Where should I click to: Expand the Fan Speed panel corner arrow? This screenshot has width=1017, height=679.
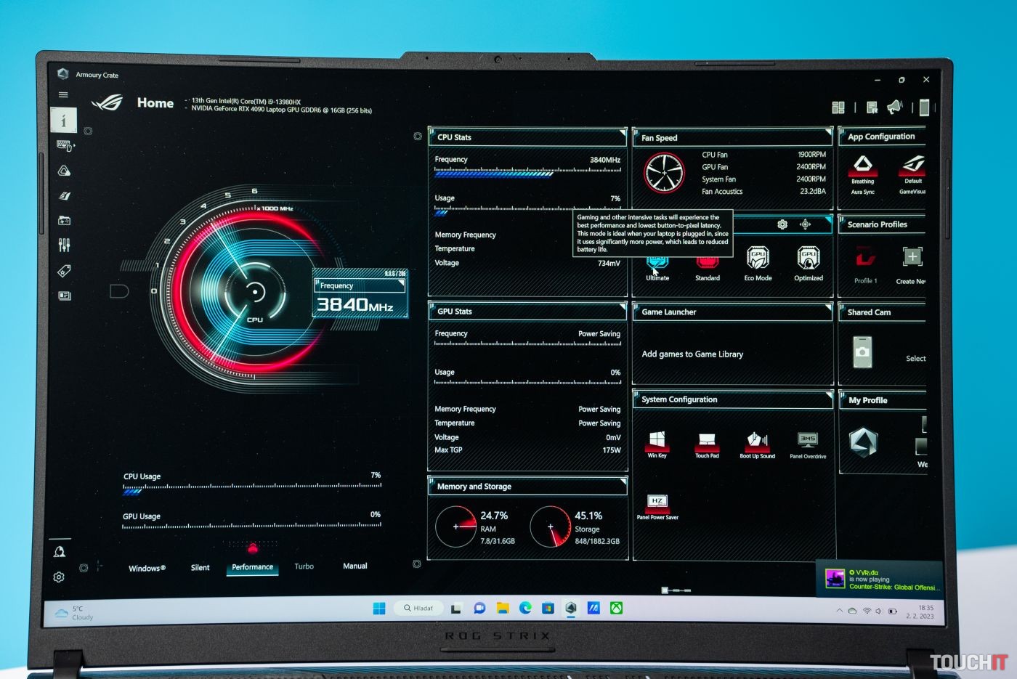click(827, 134)
